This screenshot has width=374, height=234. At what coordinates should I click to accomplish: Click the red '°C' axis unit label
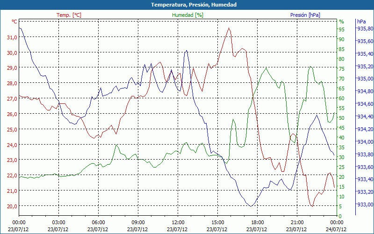click(14, 22)
